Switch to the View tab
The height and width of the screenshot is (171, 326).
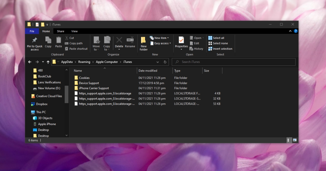(74, 31)
